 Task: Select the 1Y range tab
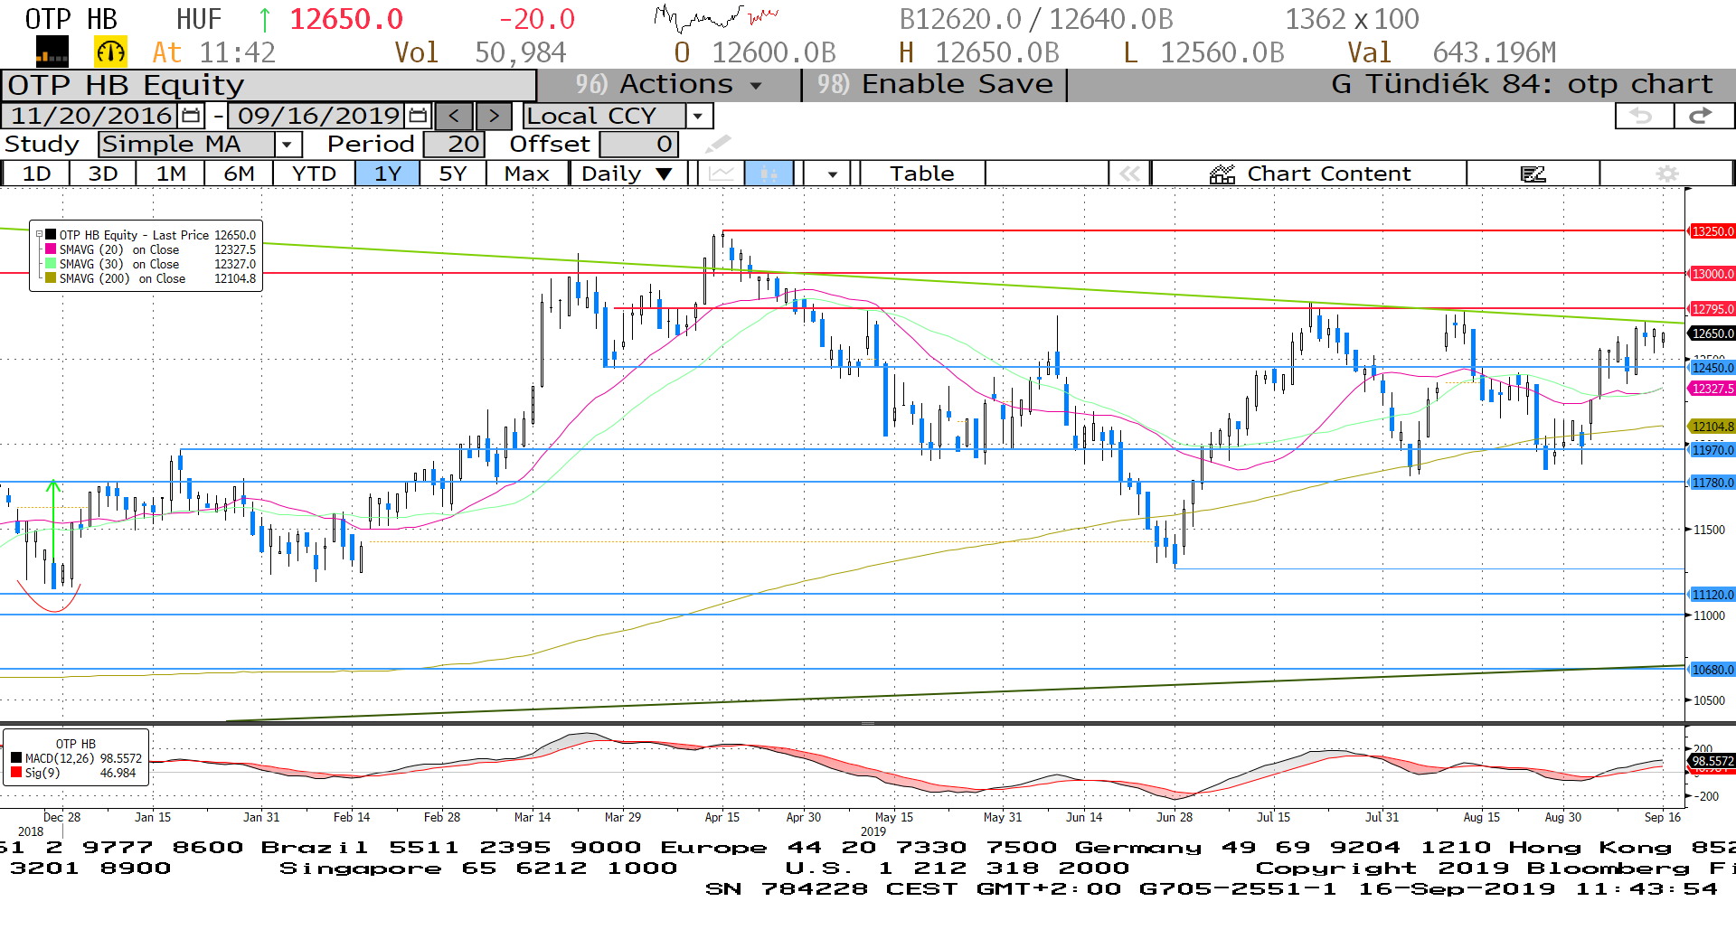click(x=388, y=174)
